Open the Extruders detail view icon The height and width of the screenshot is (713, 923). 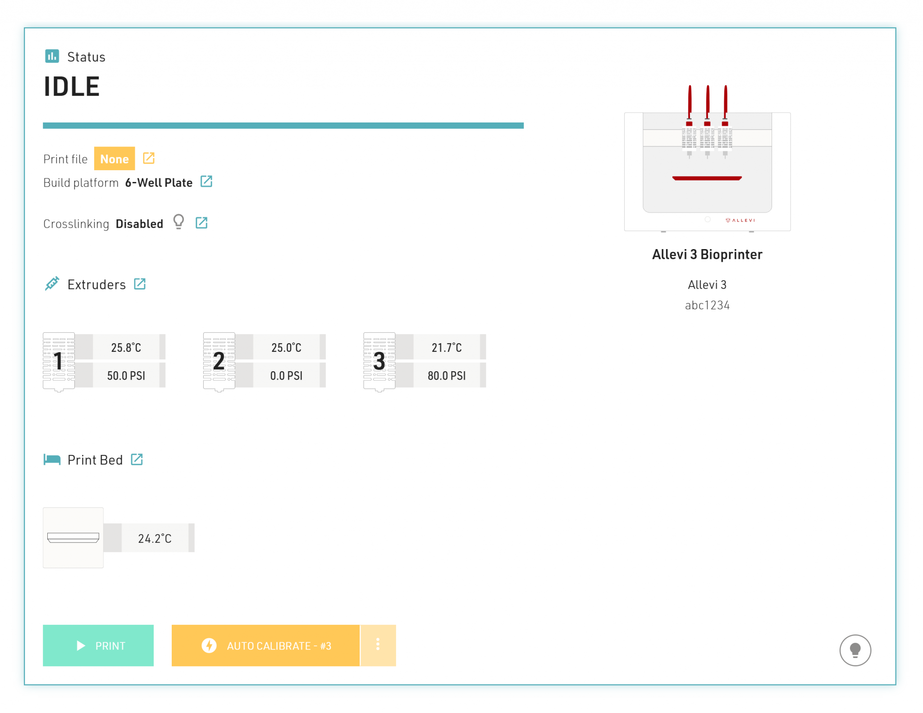(x=140, y=284)
